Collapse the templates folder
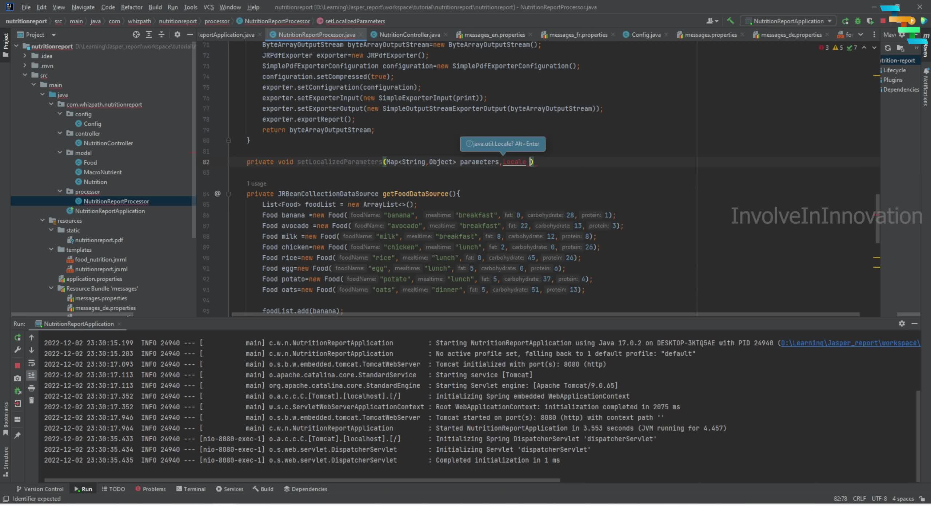931x523 pixels. click(x=51, y=250)
